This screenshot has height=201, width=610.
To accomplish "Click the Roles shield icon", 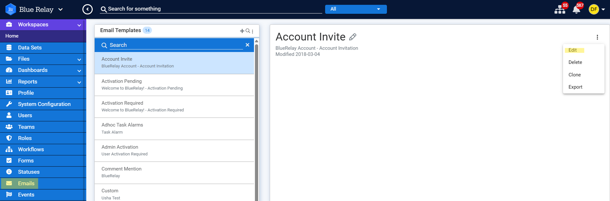I will click(9, 138).
